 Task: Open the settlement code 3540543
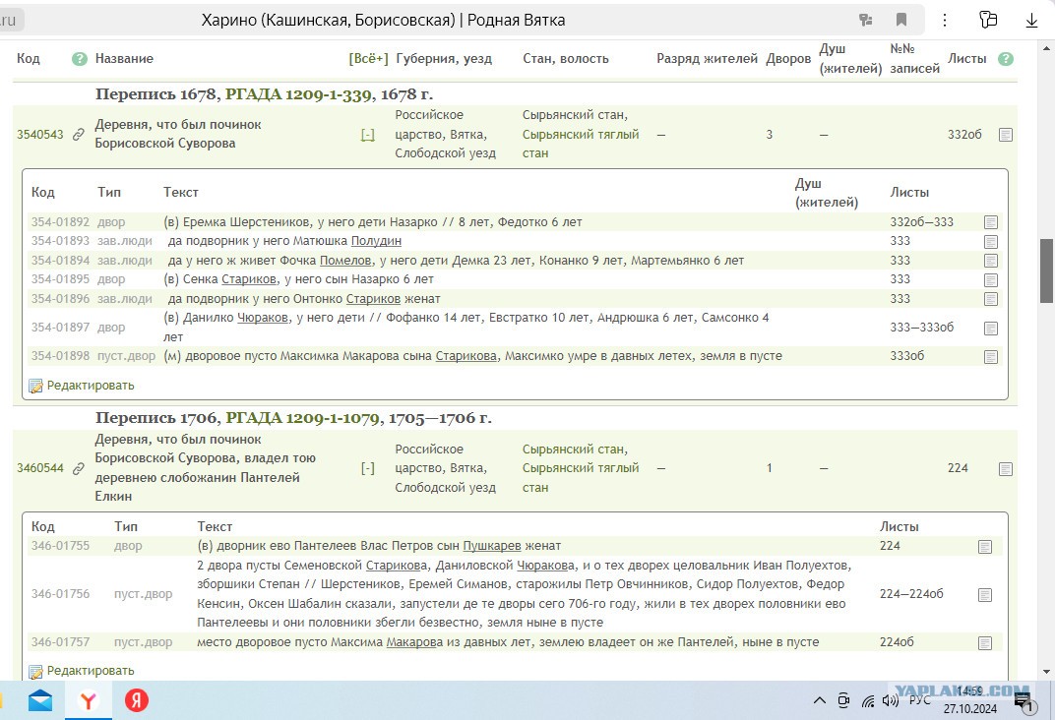tap(40, 135)
